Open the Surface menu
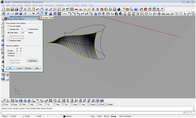The height and width of the screenshot is (118, 196). (27, 5)
